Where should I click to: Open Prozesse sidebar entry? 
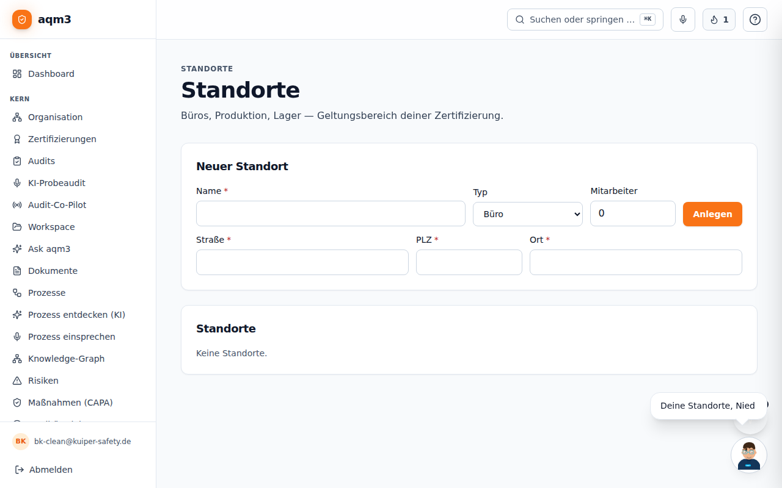(x=78, y=293)
